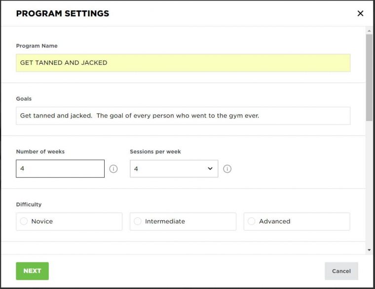This screenshot has height=289, width=375.
Task: Select the Novice difficulty option
Action: coord(69,221)
